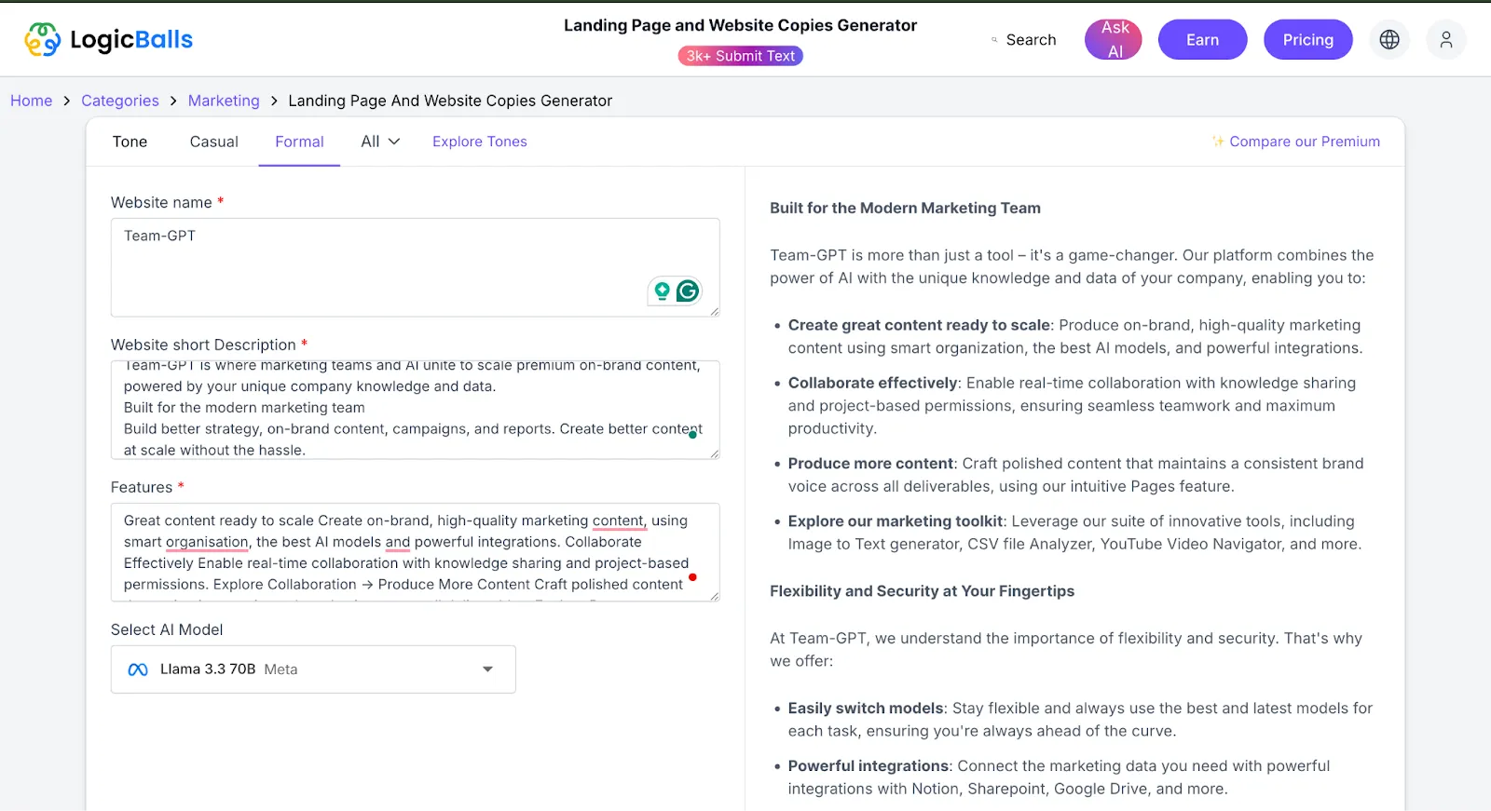Image resolution: width=1491 pixels, height=811 pixels.
Task: Click the resize handle of Features textarea
Action: coord(715,596)
